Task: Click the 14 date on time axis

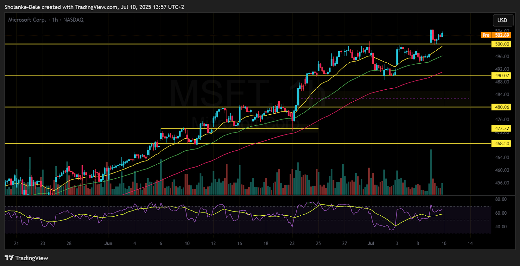Action: tap(470, 243)
